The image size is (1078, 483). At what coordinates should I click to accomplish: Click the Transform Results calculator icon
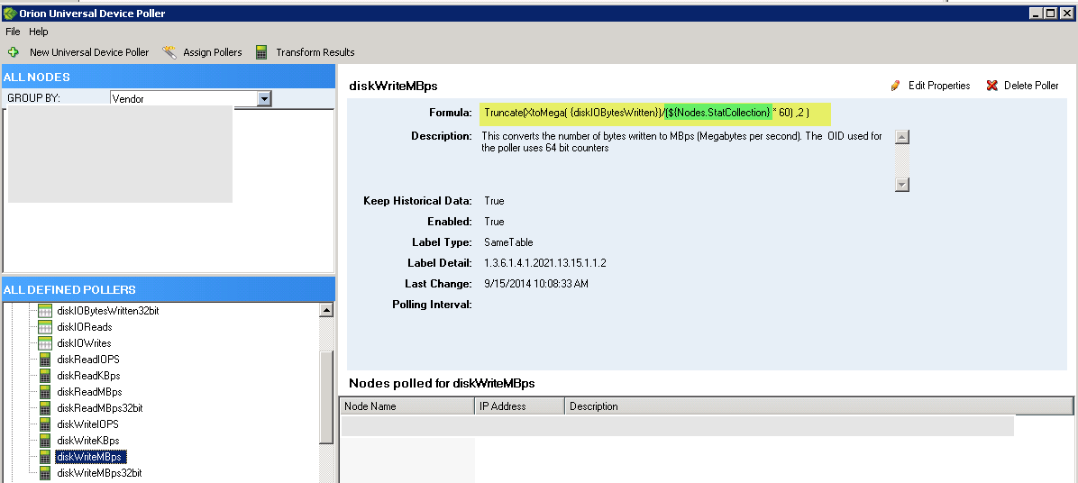pyautogui.click(x=261, y=52)
